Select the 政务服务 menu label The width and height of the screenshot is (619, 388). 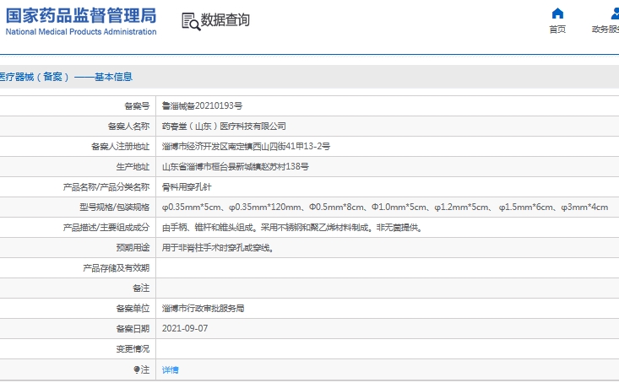tap(605, 30)
